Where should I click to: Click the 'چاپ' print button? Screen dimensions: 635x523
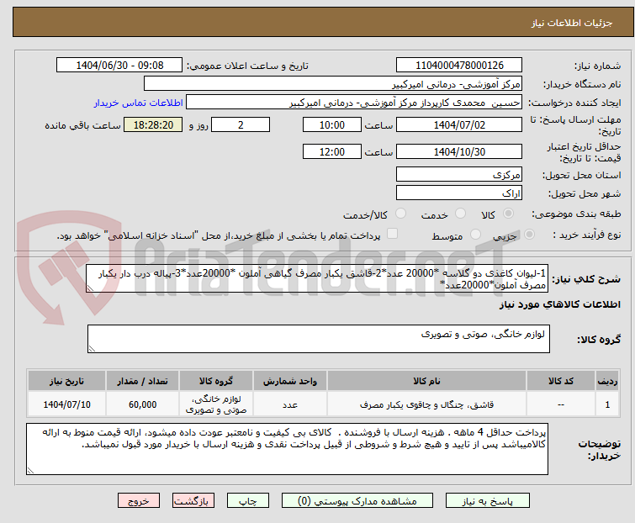point(248,501)
